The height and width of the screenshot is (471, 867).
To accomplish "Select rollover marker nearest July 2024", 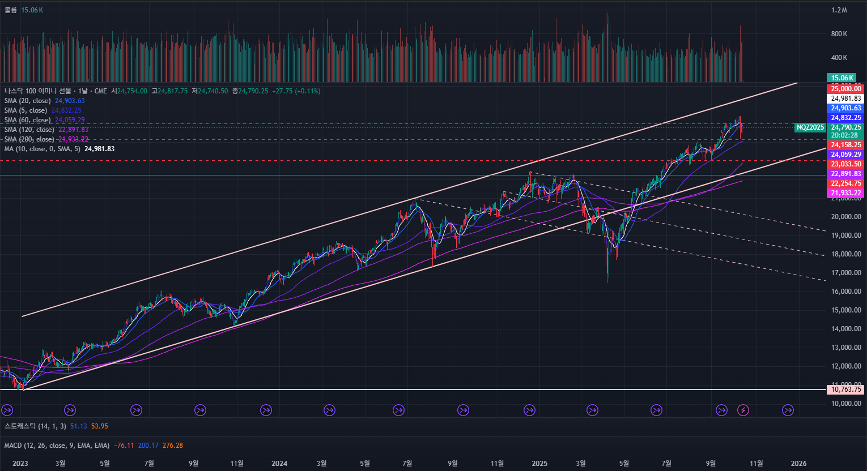I will 399,410.
